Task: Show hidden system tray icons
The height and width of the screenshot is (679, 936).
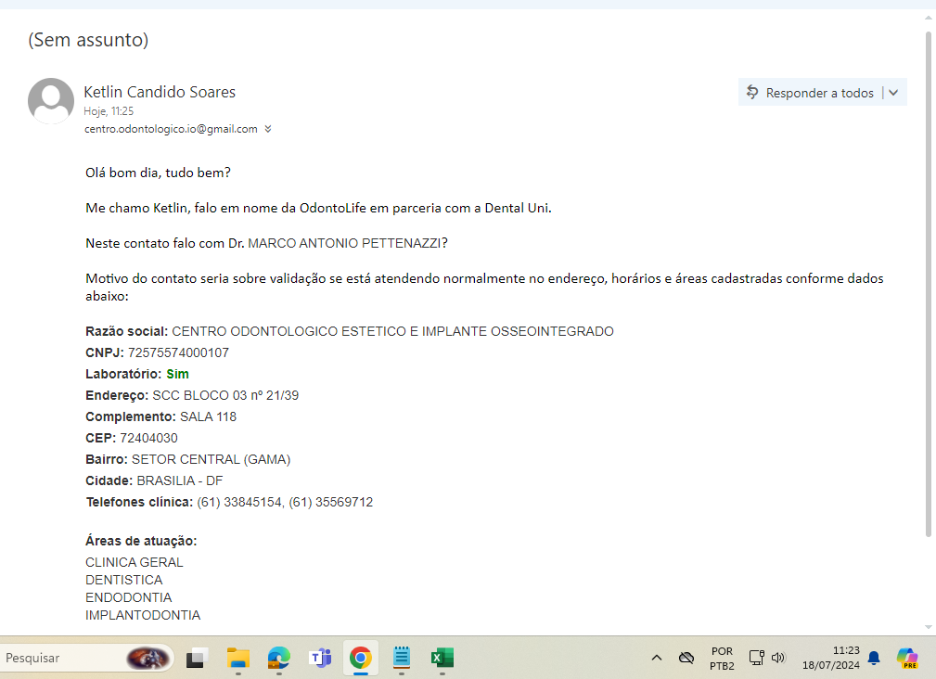Action: click(657, 658)
